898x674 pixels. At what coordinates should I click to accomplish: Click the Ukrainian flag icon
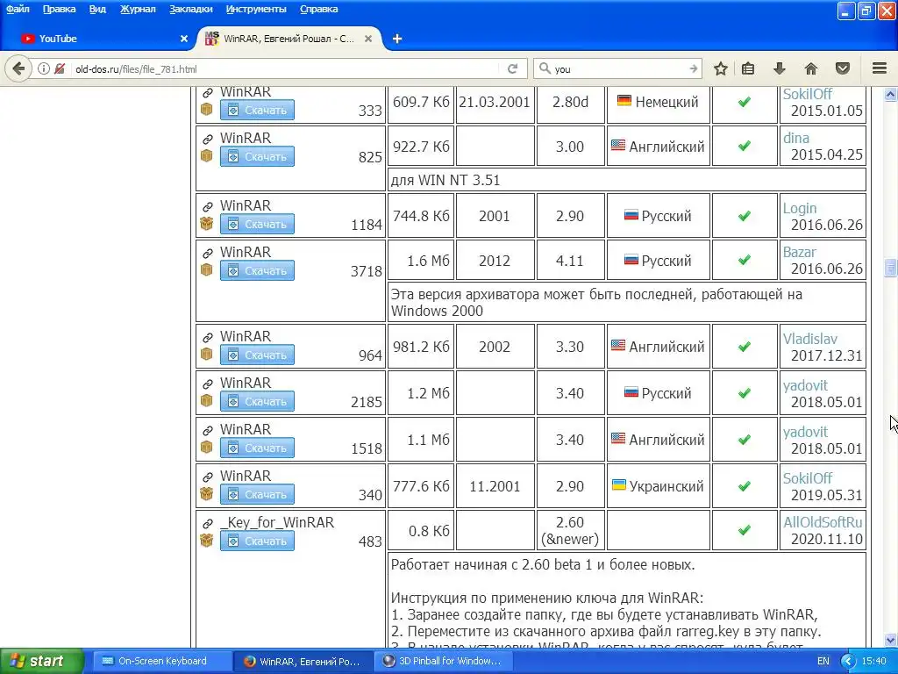click(619, 485)
